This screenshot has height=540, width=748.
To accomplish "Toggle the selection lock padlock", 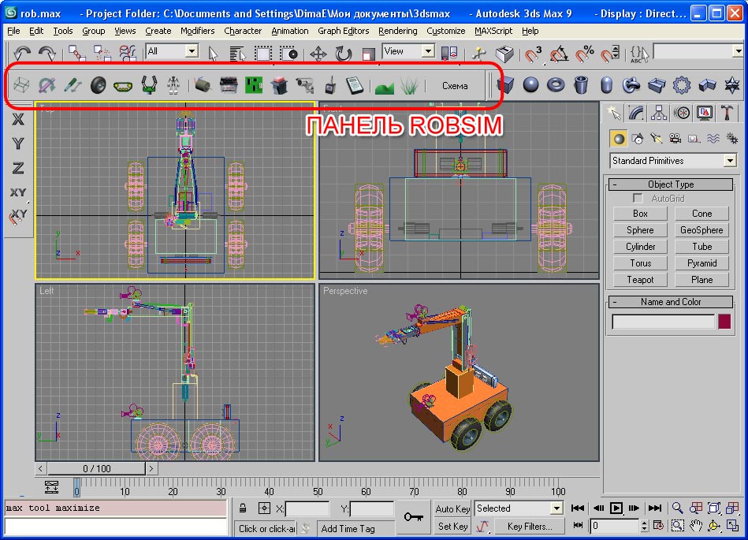I will click(243, 508).
